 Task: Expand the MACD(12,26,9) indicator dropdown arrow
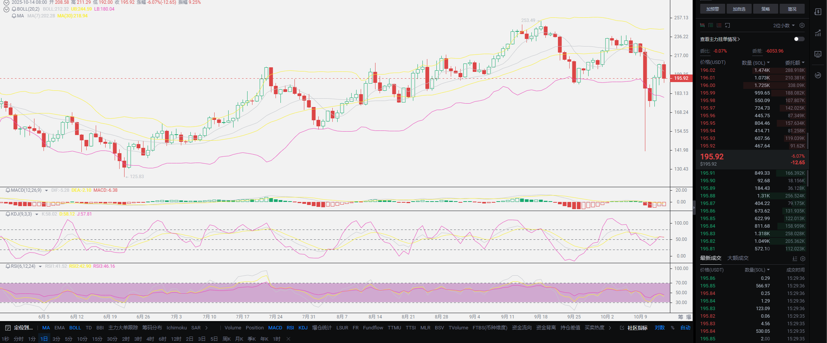pos(47,191)
